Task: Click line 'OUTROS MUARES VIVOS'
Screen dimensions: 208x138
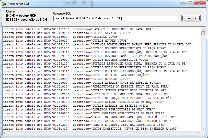Action: [x=66, y=41]
